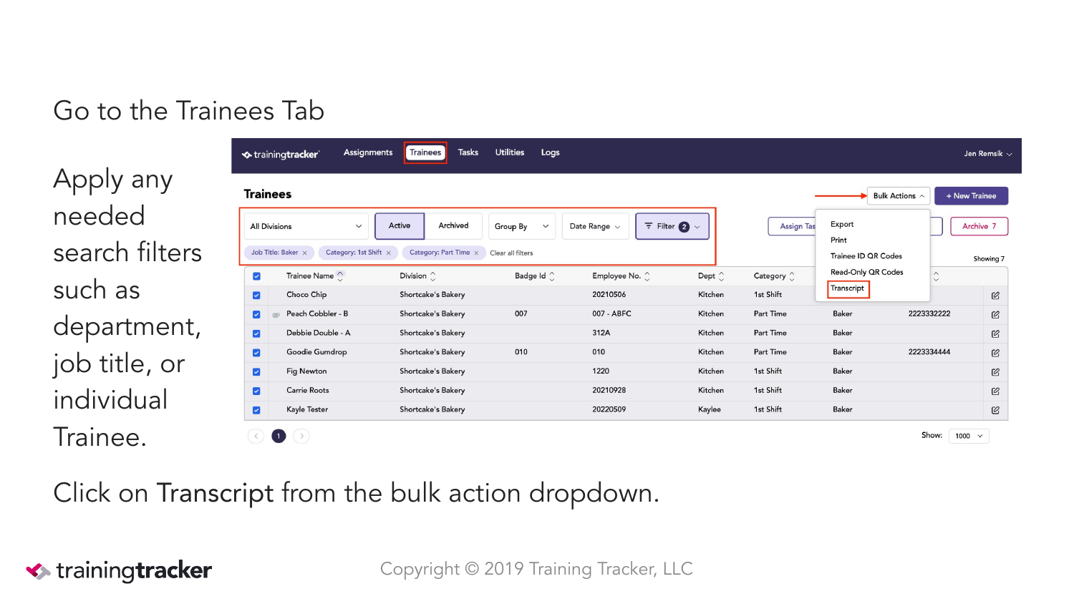Sort by Trainee Name column arrows
This screenshot has width=1074, height=604.
coord(340,276)
